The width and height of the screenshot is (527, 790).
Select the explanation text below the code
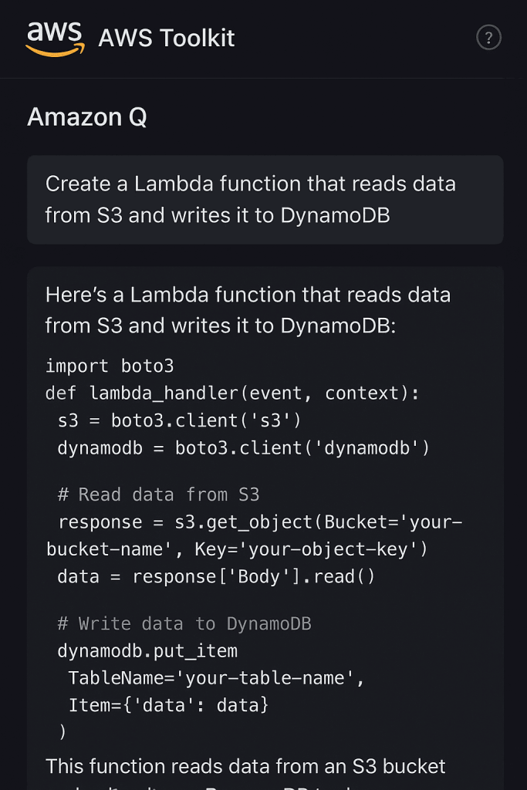click(245, 766)
